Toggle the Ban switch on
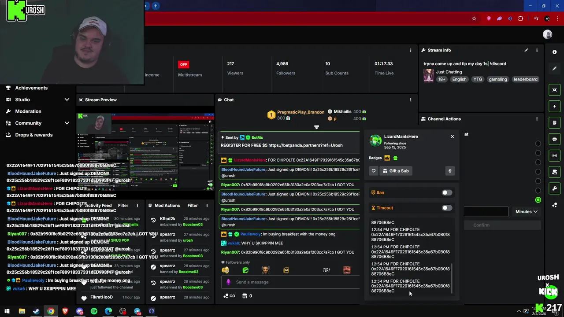This screenshot has height=317, width=564. (447, 193)
